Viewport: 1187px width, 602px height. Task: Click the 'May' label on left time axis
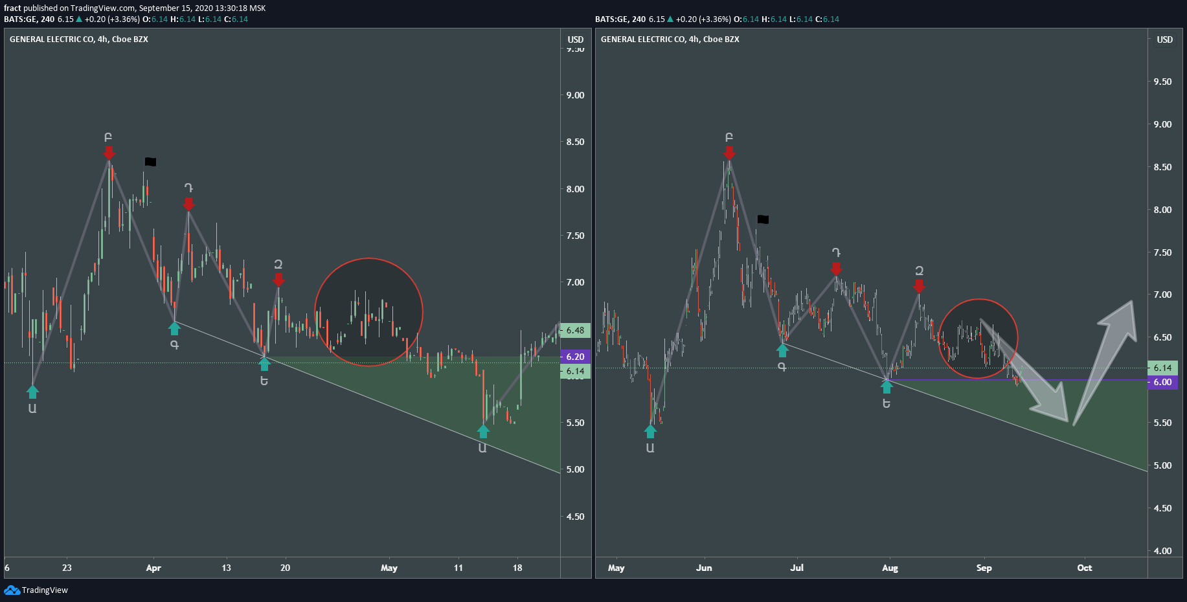[389, 568]
